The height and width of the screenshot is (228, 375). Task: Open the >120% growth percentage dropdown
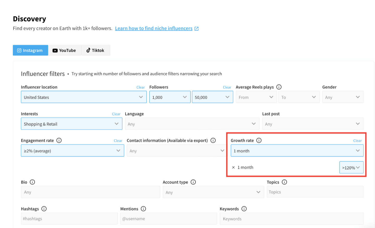(x=351, y=167)
